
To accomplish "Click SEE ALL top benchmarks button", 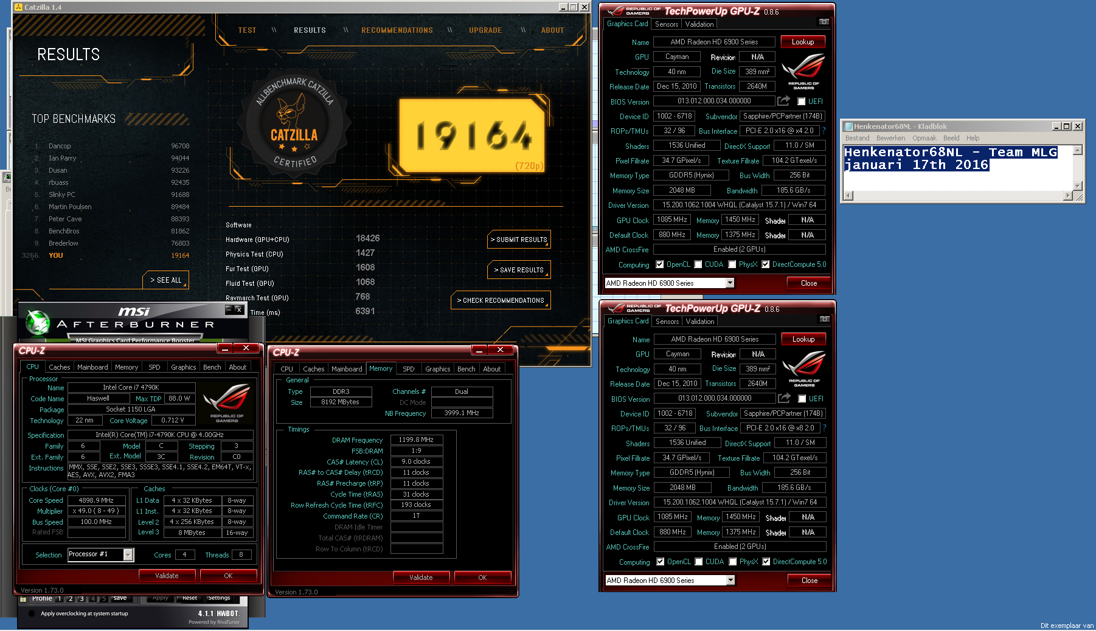I will point(166,280).
